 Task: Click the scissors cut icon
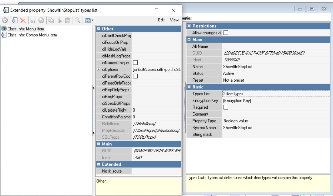59,20
